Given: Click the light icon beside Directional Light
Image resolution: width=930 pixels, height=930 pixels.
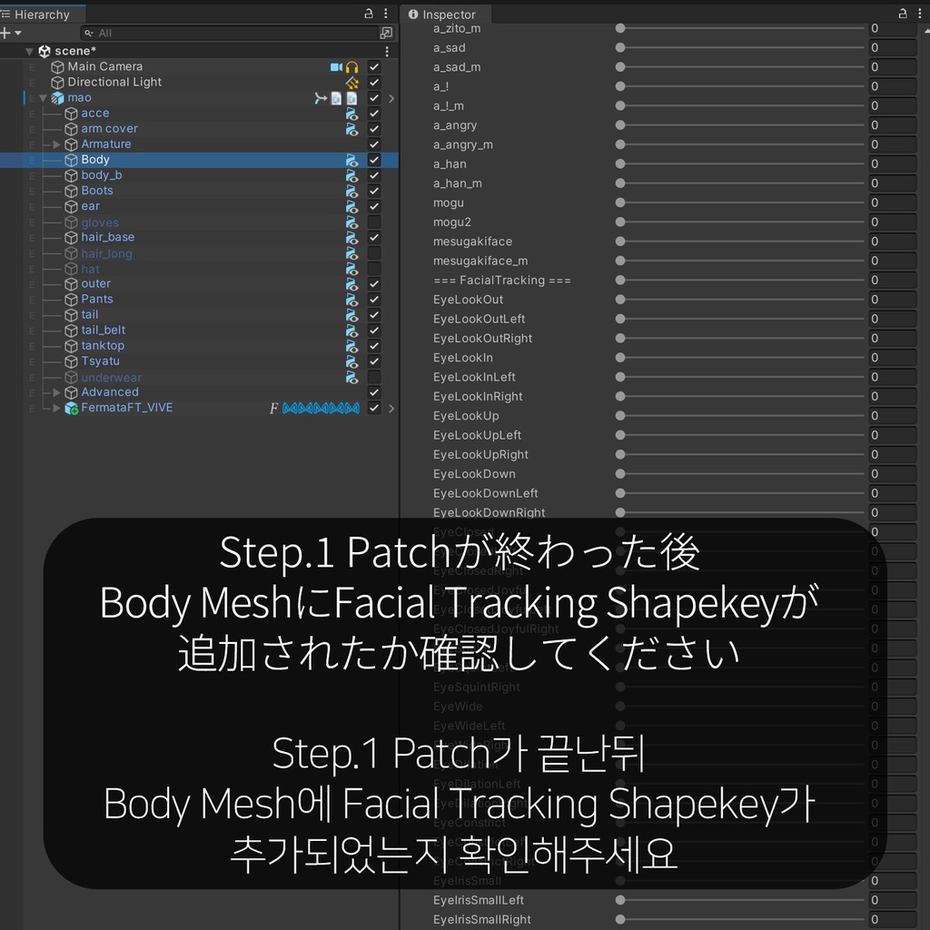Looking at the screenshot, I should click(352, 82).
